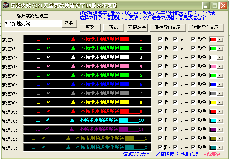Open color dropdown arrow for 频道06
The height and width of the screenshot is (159, 230).
[x=220, y=85]
